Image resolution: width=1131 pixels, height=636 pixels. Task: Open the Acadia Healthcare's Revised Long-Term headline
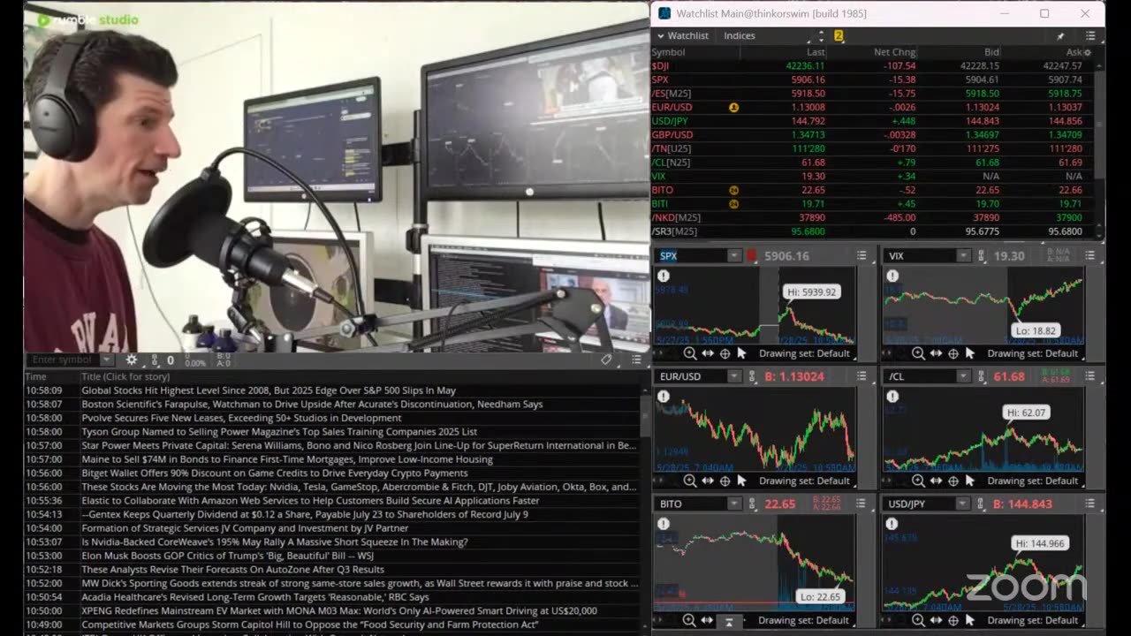point(255,597)
